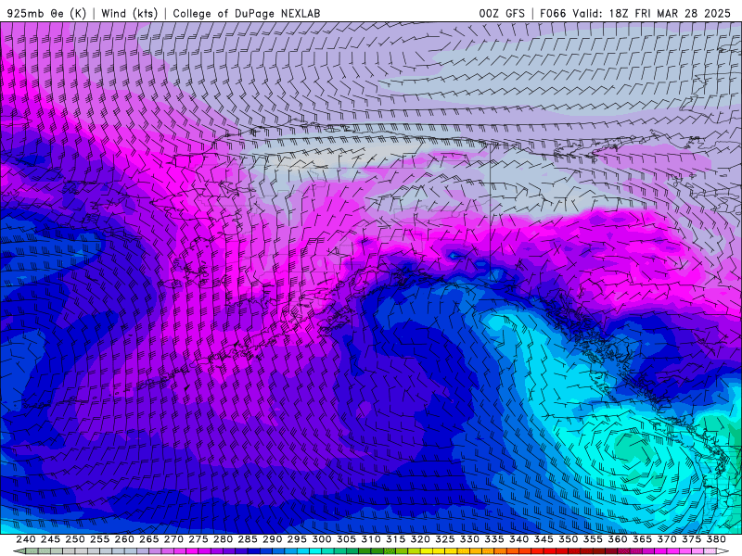742x556 pixels.
Task: Click the 295 color scale label
Action: click(x=297, y=539)
